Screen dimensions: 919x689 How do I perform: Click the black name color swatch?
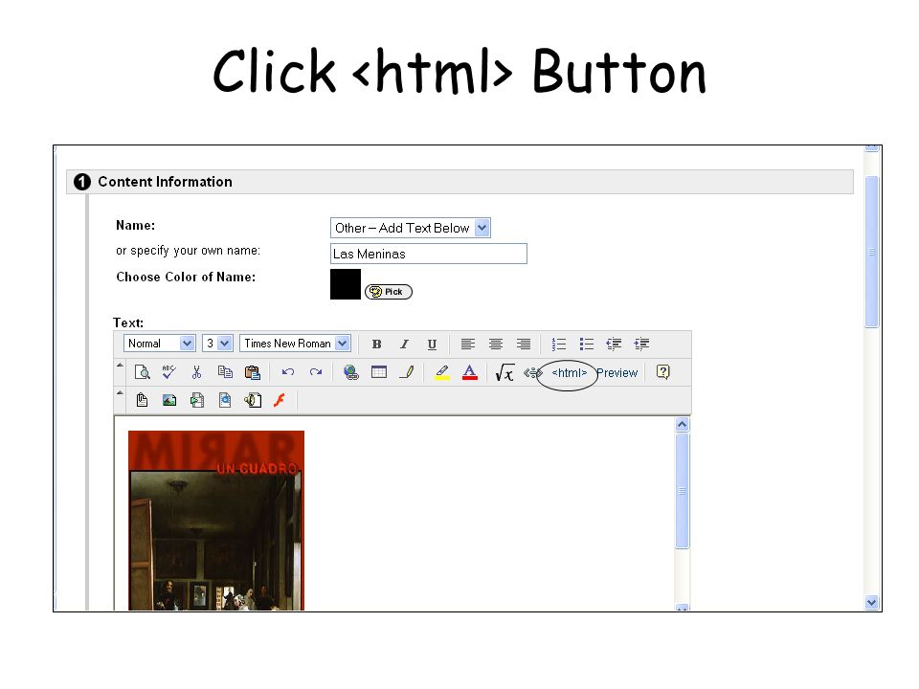click(x=346, y=284)
